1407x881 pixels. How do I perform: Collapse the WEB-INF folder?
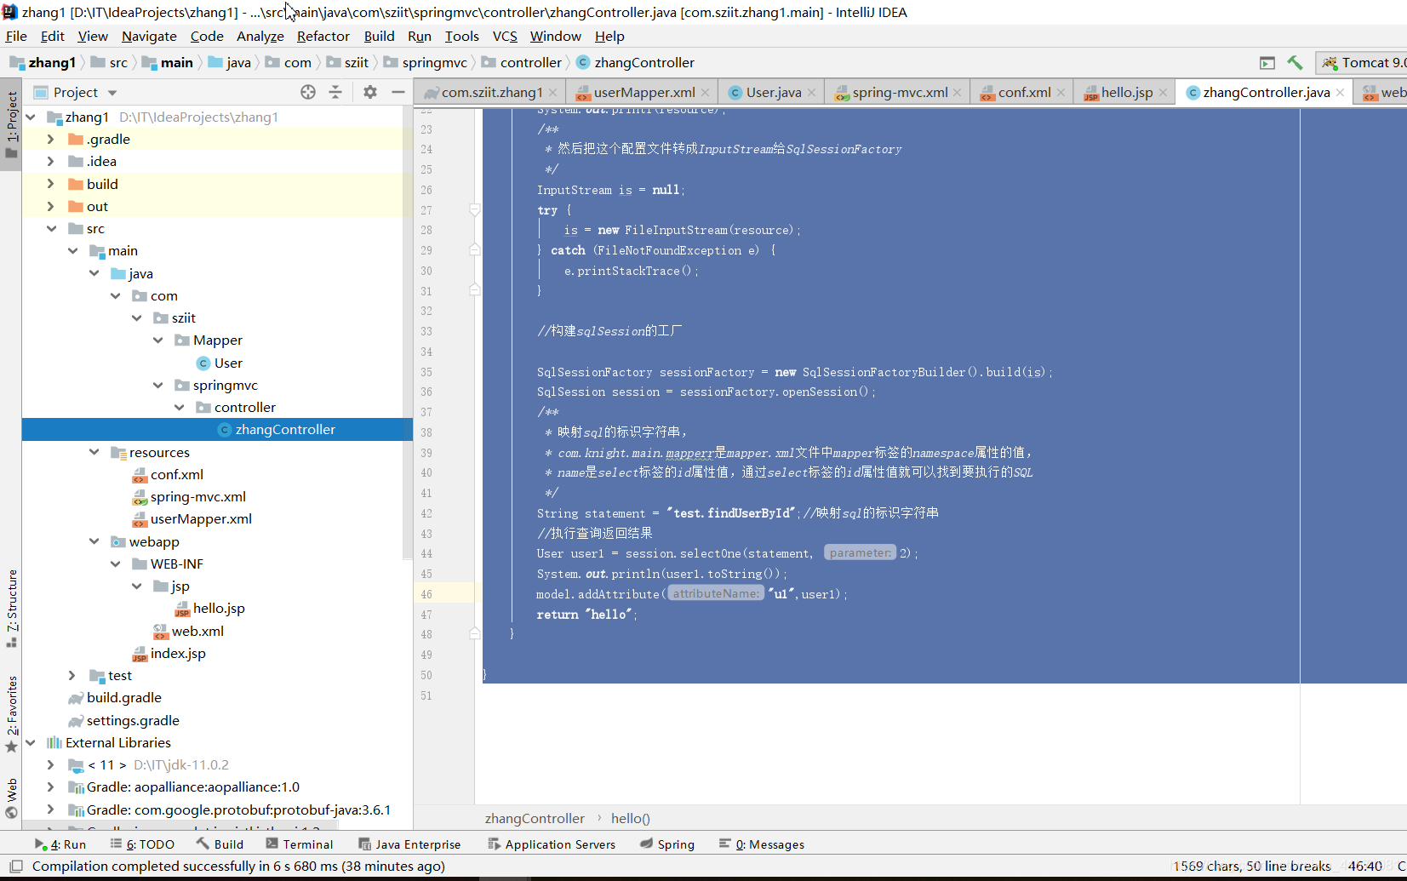115,563
